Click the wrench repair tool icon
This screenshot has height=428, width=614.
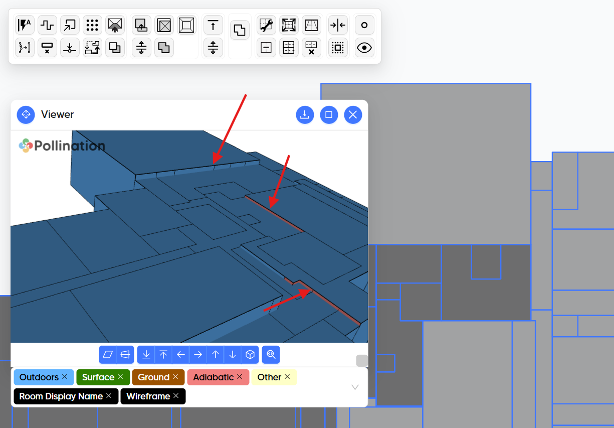(266, 25)
